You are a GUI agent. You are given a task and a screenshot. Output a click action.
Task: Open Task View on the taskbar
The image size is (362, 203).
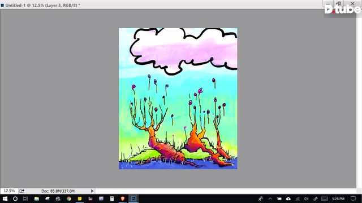click(25, 198)
